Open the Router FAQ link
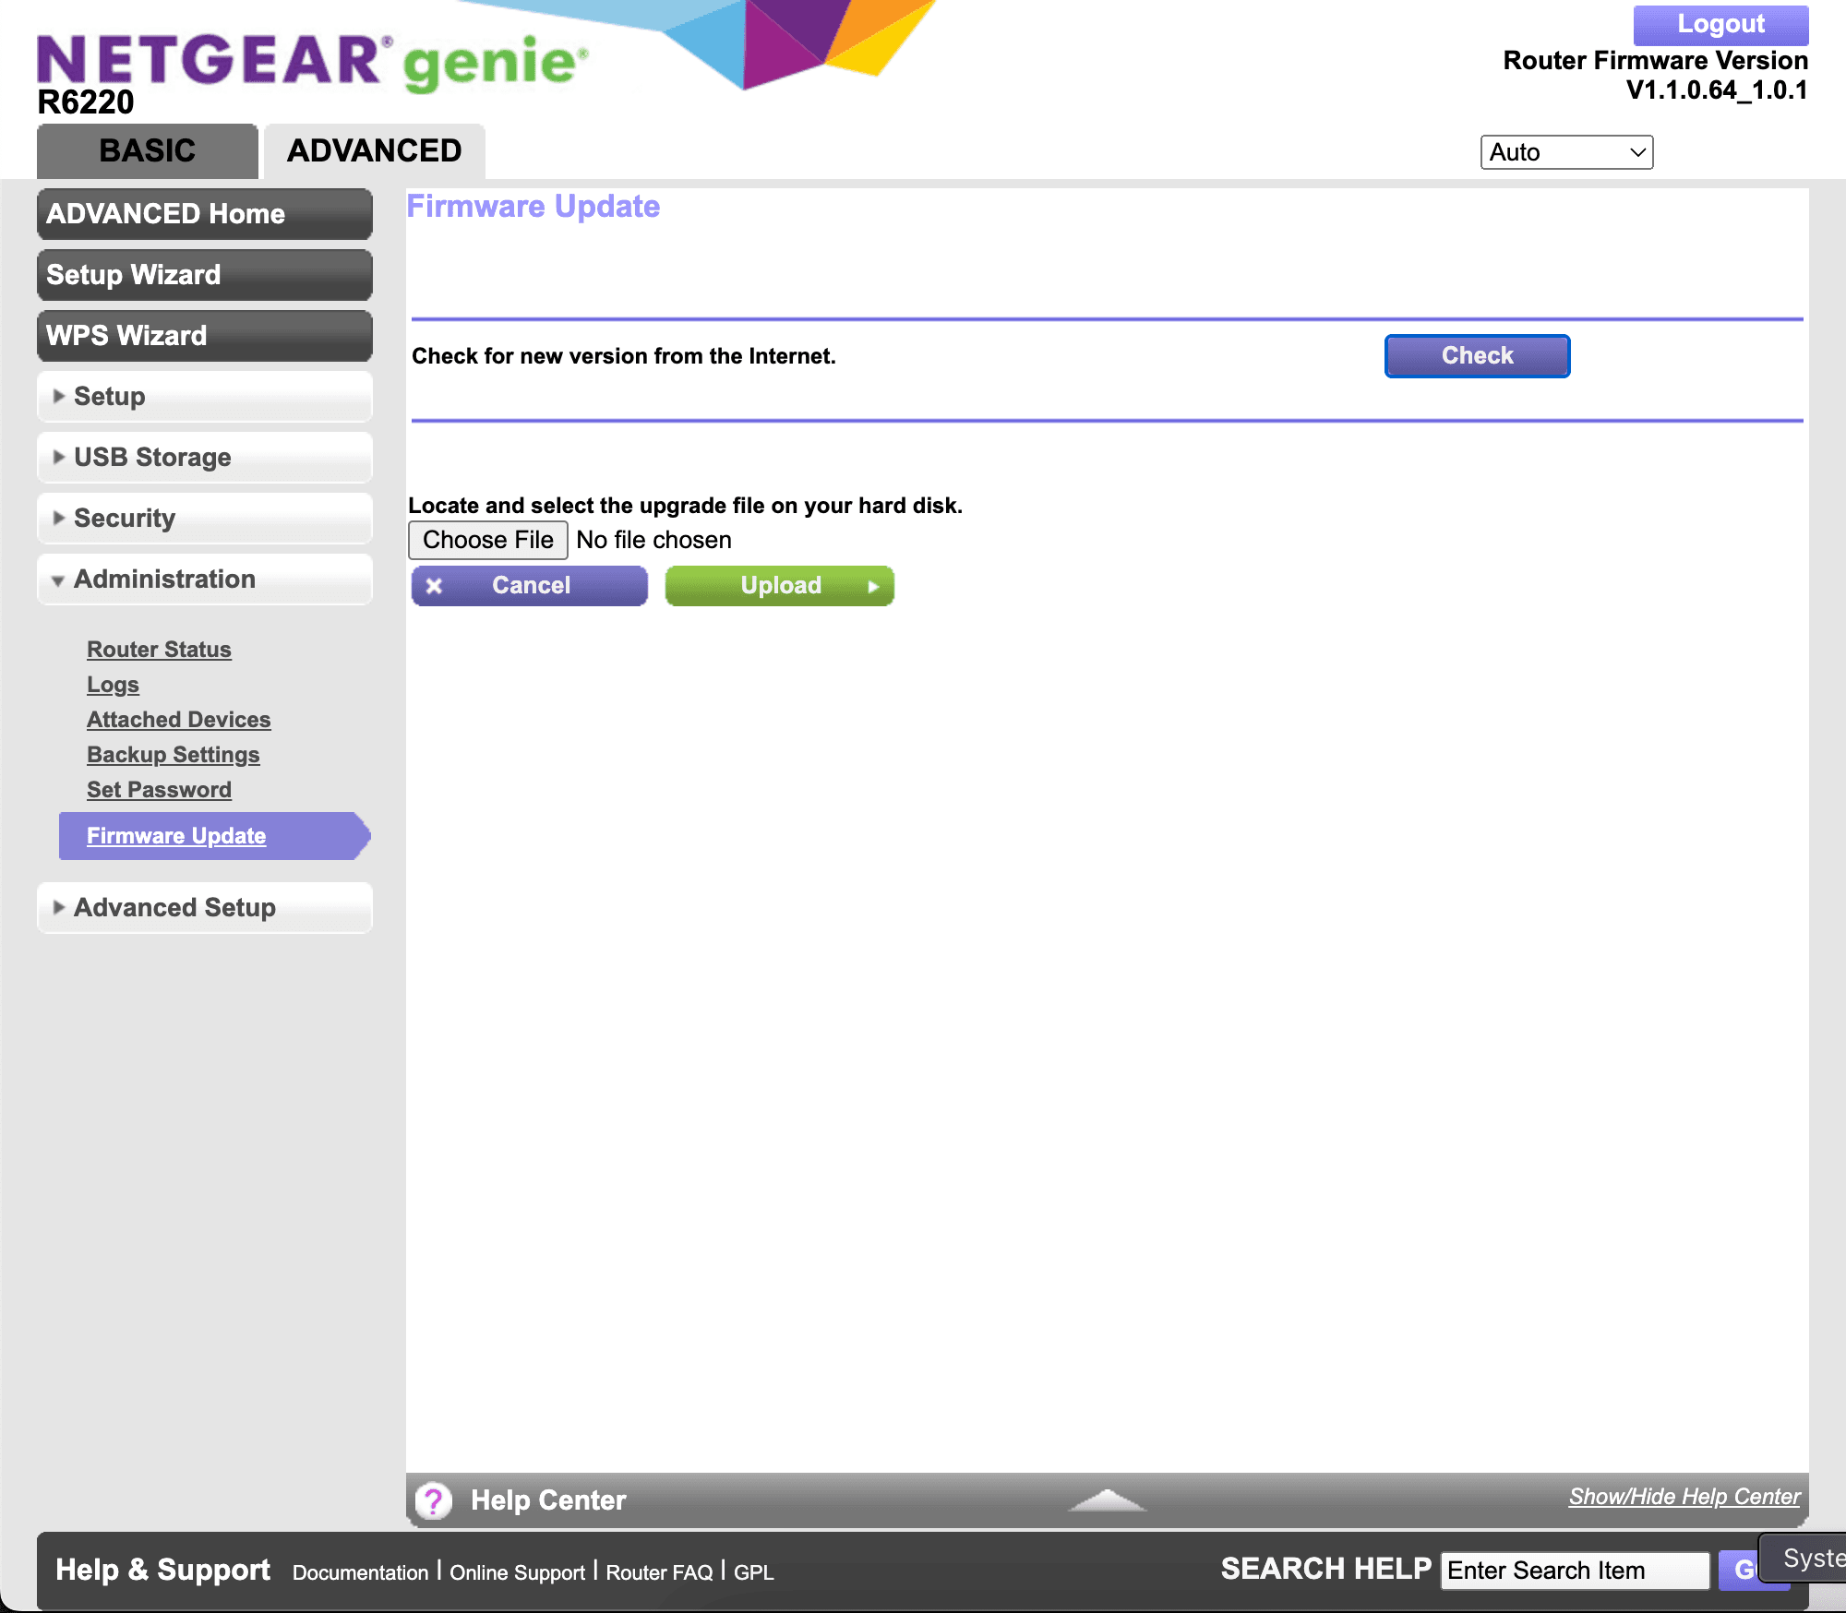 pos(659,1572)
